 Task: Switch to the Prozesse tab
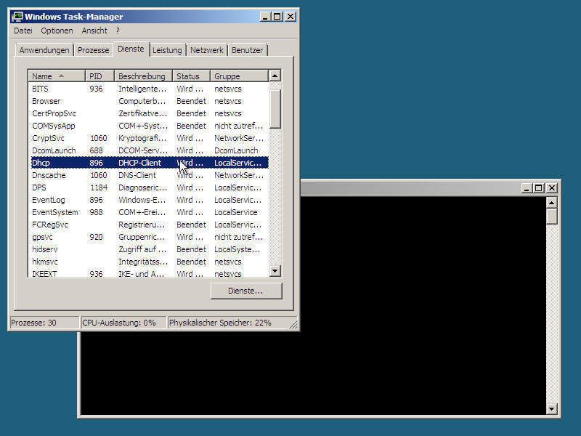click(93, 50)
